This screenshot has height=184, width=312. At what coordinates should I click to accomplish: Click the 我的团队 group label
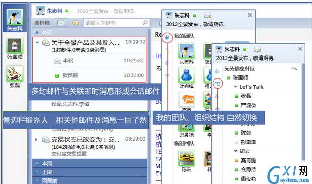184,36
